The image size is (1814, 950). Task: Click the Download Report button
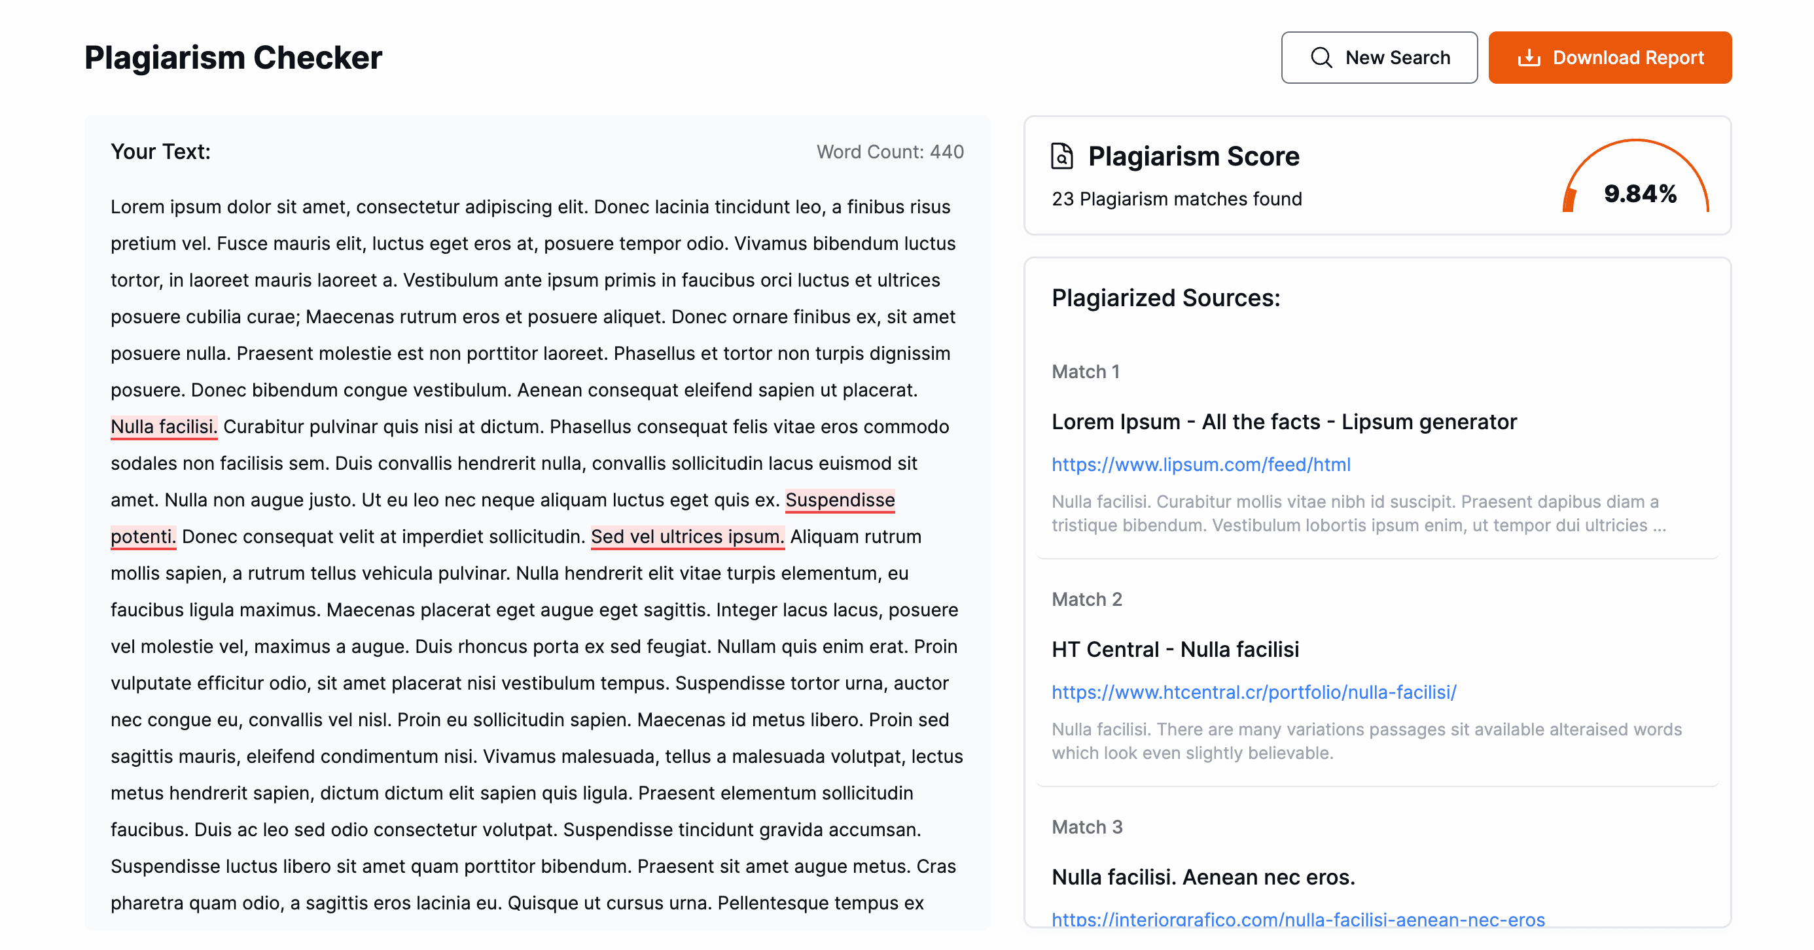(x=1610, y=57)
